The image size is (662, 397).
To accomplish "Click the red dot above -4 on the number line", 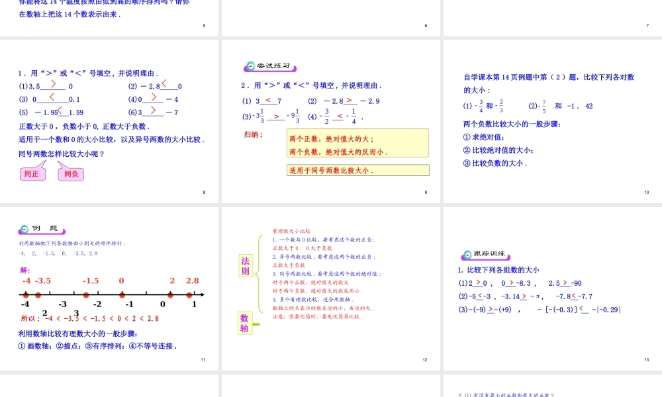I will (27, 295).
